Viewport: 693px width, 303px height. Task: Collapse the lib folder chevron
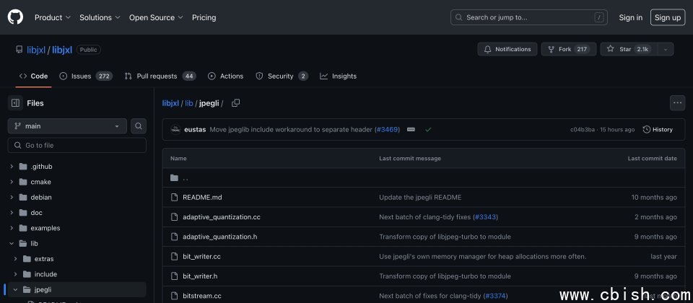coord(12,243)
